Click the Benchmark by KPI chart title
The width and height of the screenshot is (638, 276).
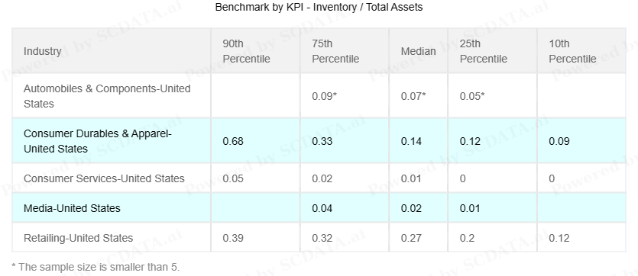[319, 7]
